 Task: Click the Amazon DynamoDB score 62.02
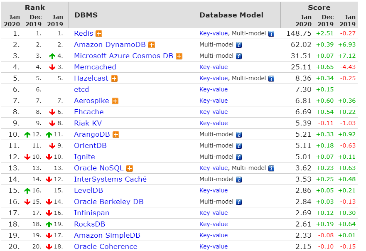coord(301,44)
